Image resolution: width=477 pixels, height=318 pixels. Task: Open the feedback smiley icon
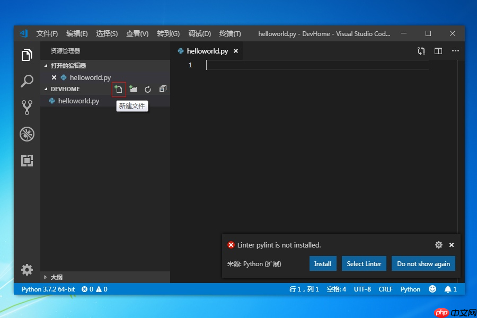432,289
